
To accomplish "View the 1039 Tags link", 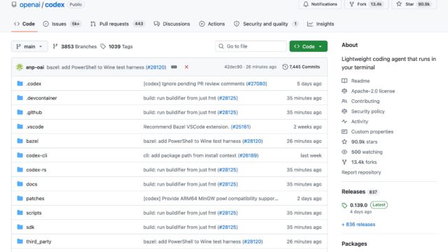I will tap(117, 46).
